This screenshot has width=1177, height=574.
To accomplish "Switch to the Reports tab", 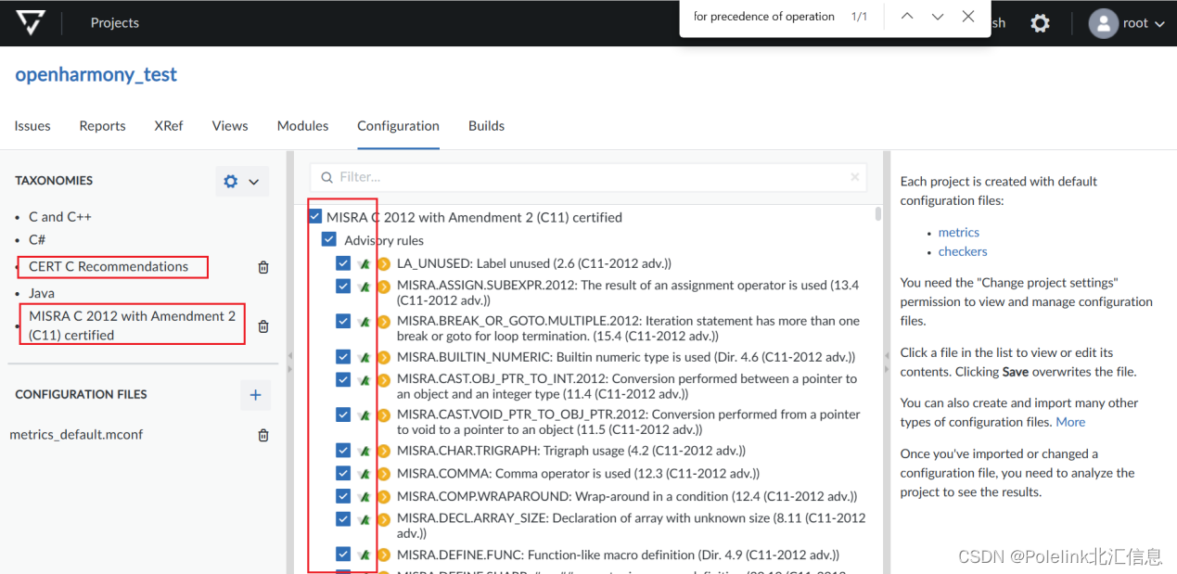I will tap(102, 126).
